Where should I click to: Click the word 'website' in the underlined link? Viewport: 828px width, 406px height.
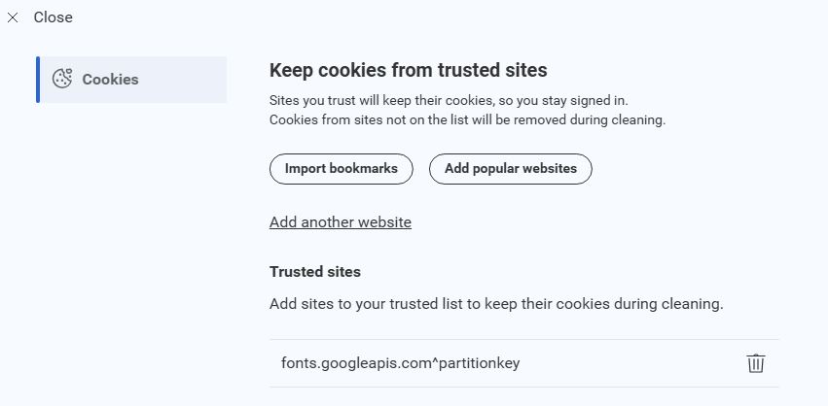(x=381, y=222)
